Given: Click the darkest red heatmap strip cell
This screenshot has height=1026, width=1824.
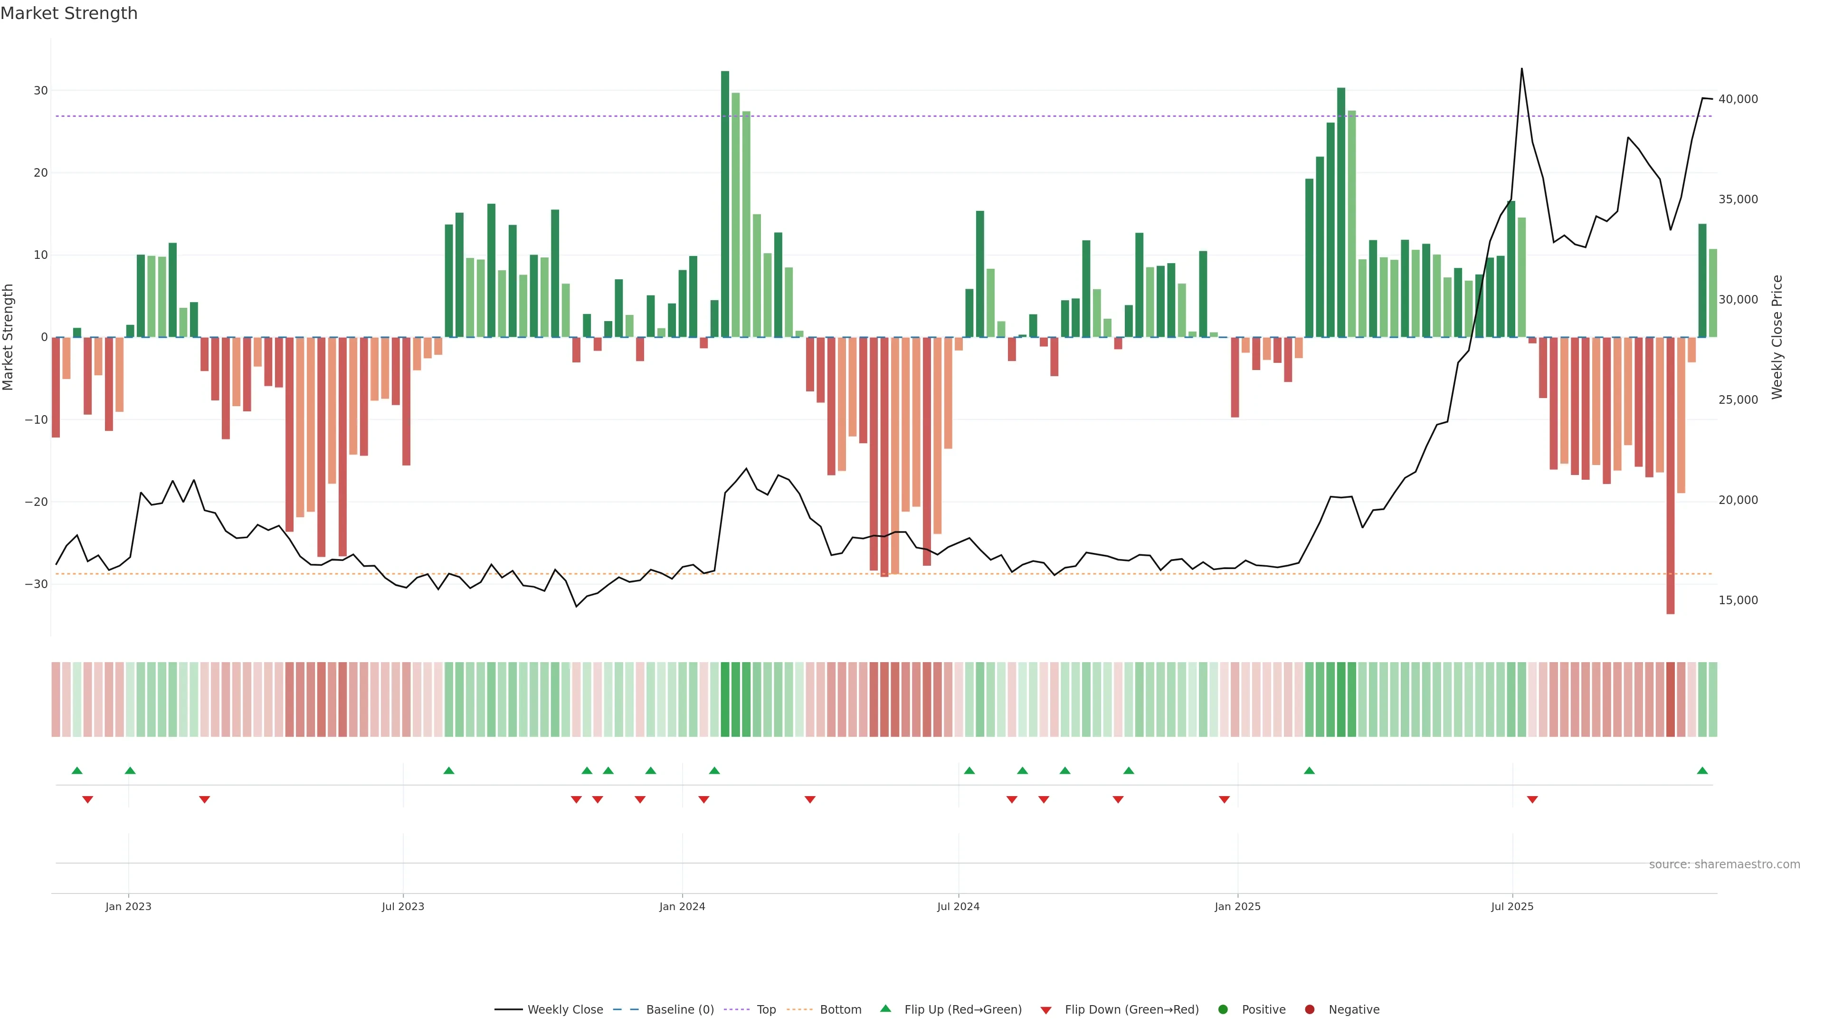Looking at the screenshot, I should [1671, 700].
